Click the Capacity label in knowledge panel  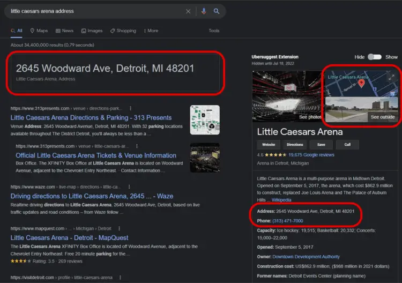pyautogui.click(x=266, y=230)
